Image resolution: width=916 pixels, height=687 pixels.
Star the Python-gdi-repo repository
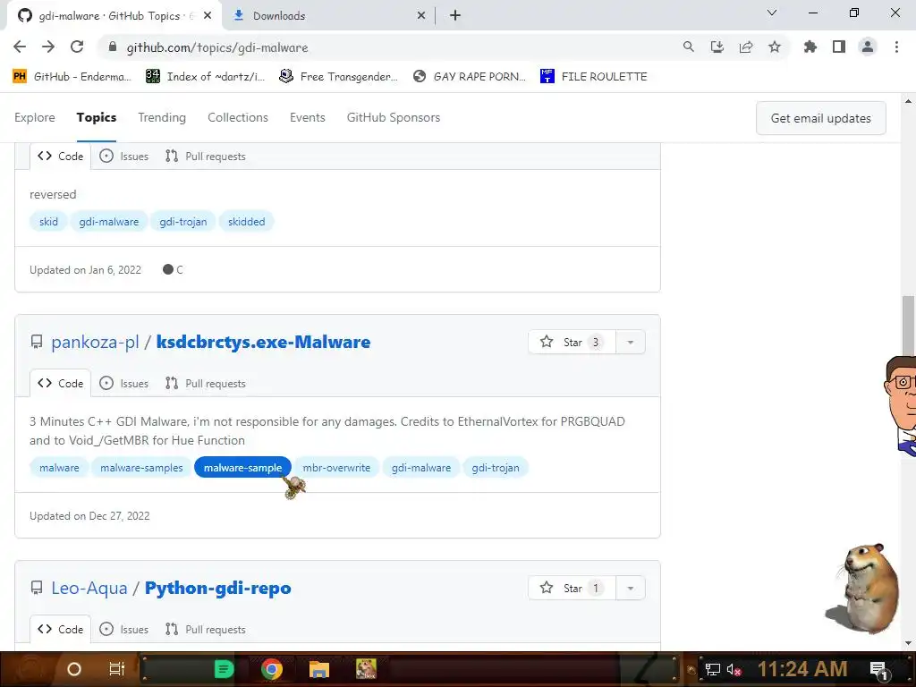click(x=572, y=589)
